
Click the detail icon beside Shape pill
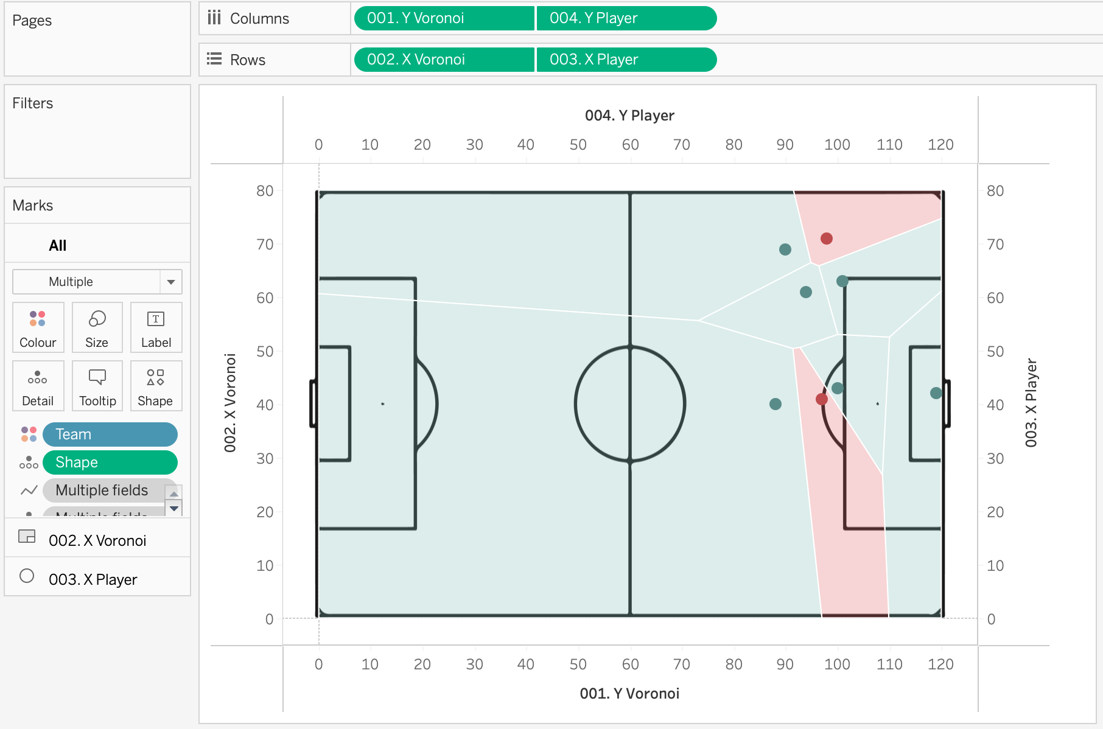pyautogui.click(x=29, y=462)
